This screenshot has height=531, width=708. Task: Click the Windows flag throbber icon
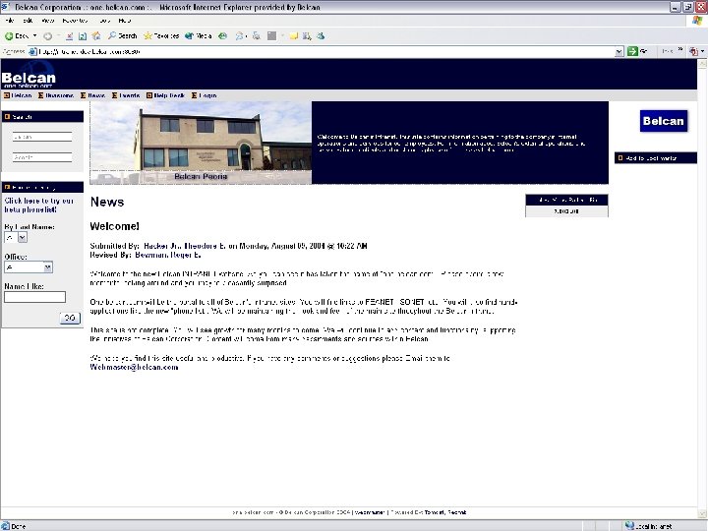coord(698,21)
